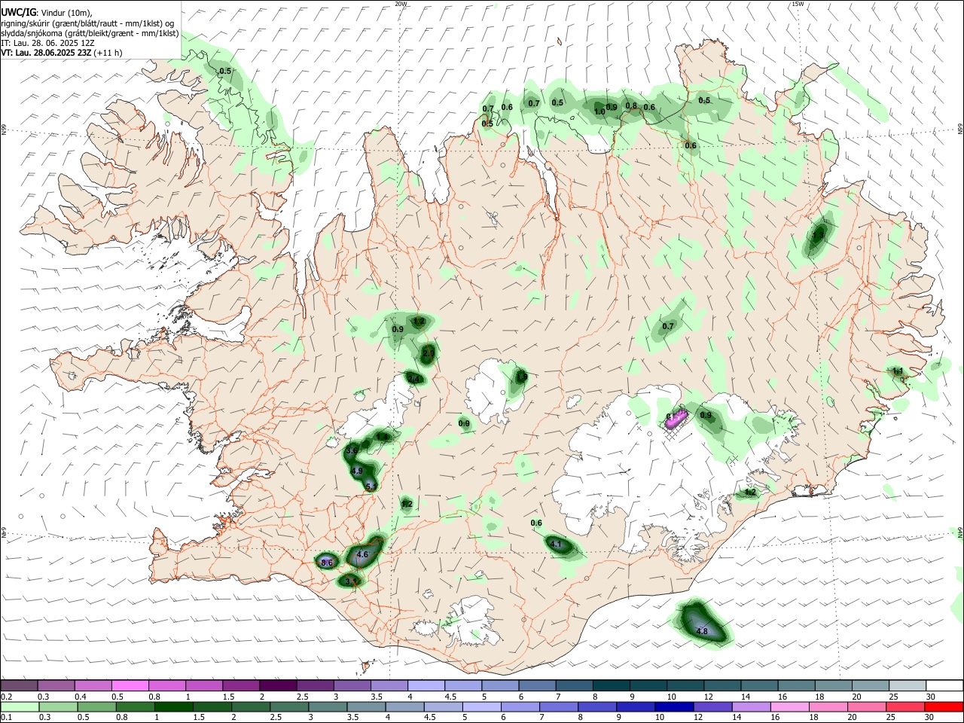
Task: Click the 'VT: Lau. 28.06.2025 23Z (+11 h)' line
Action: (x=61, y=53)
